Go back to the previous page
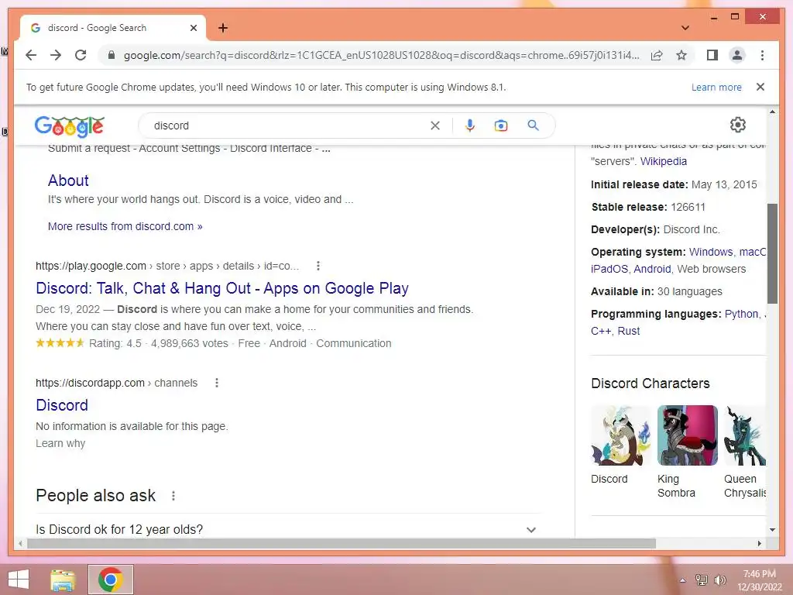793x595 pixels. point(31,55)
